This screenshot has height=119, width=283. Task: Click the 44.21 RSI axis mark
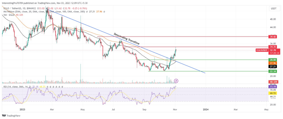point(272,96)
